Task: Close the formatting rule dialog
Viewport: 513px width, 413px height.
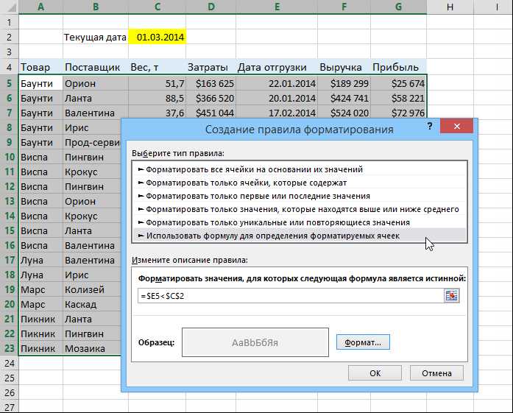Action: click(x=457, y=126)
